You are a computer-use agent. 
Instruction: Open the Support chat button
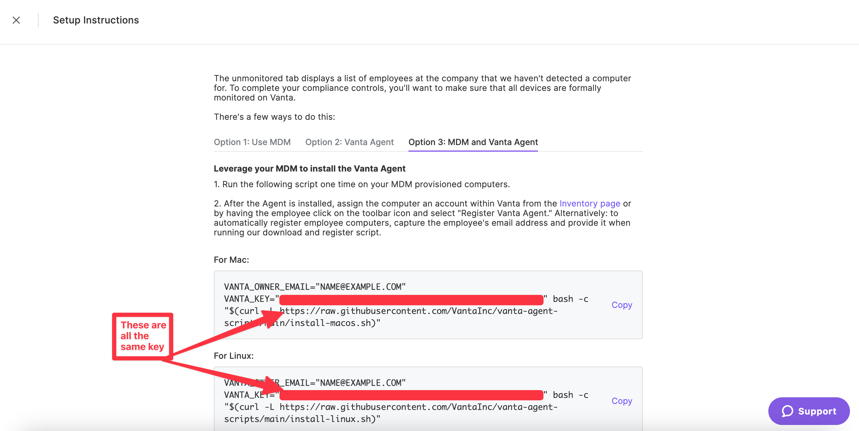tap(809, 411)
